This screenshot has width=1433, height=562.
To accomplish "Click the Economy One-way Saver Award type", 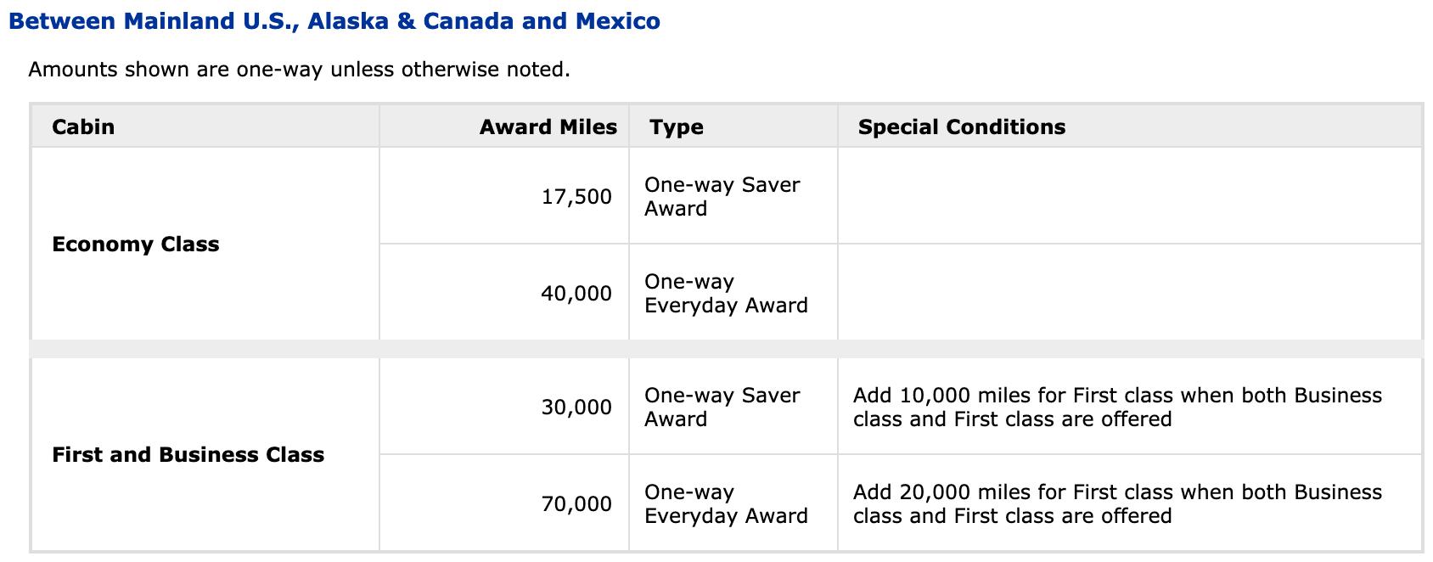I will point(722,197).
